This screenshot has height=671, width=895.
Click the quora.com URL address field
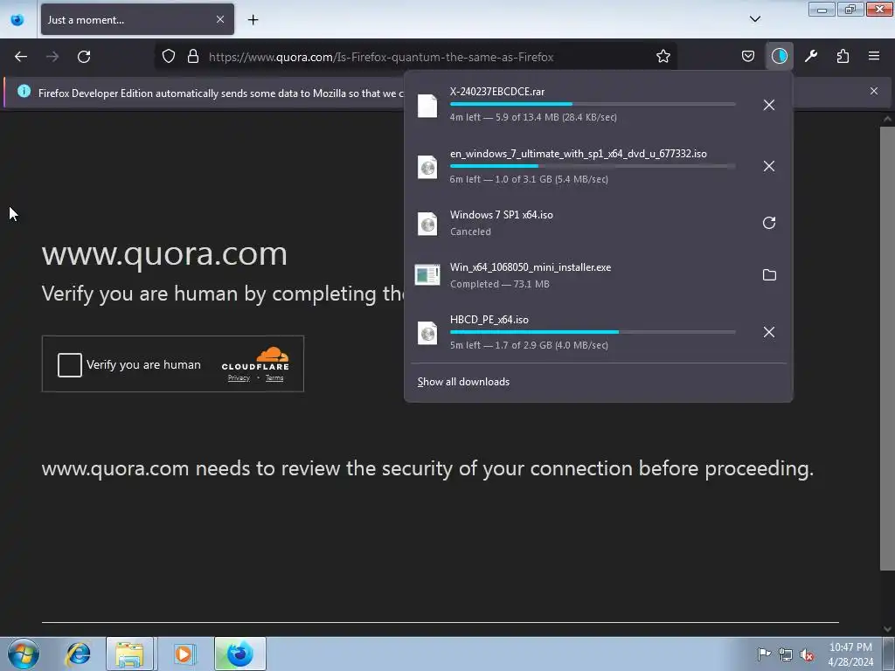[417, 57]
